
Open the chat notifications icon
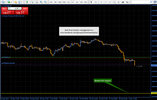(155, 2)
